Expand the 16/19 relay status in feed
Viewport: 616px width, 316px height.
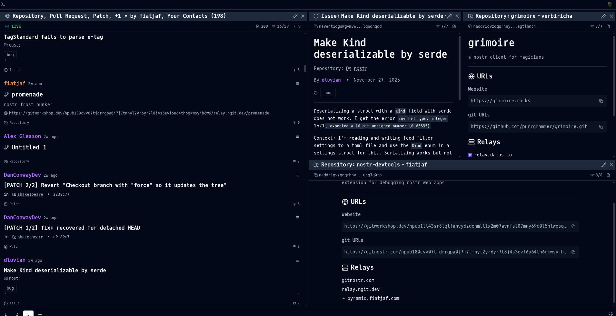point(280,26)
